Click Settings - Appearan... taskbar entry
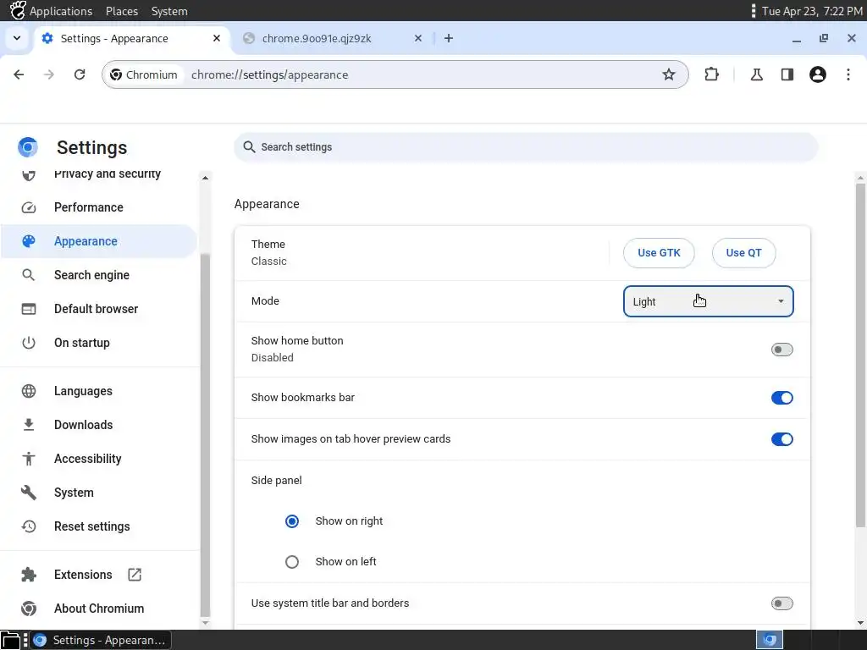The image size is (867, 650). (101, 640)
